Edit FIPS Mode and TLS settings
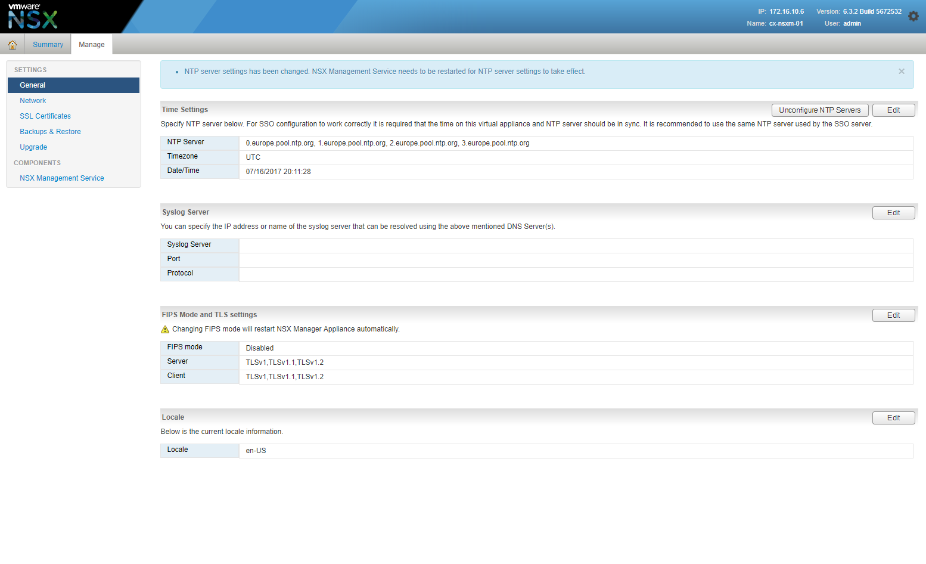 [893, 315]
